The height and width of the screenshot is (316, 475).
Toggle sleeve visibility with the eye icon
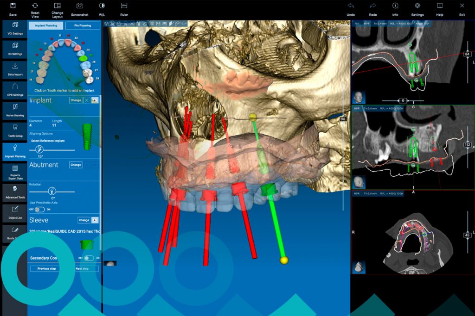click(95, 220)
